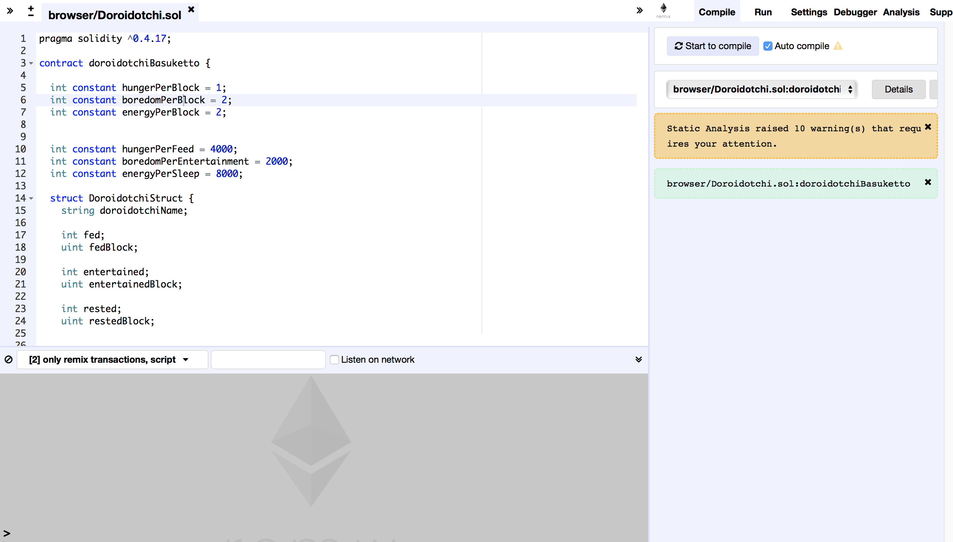The image size is (953, 542).
Task: Close the Doroidotchi.sol editor tab
Action: pyautogui.click(x=191, y=9)
